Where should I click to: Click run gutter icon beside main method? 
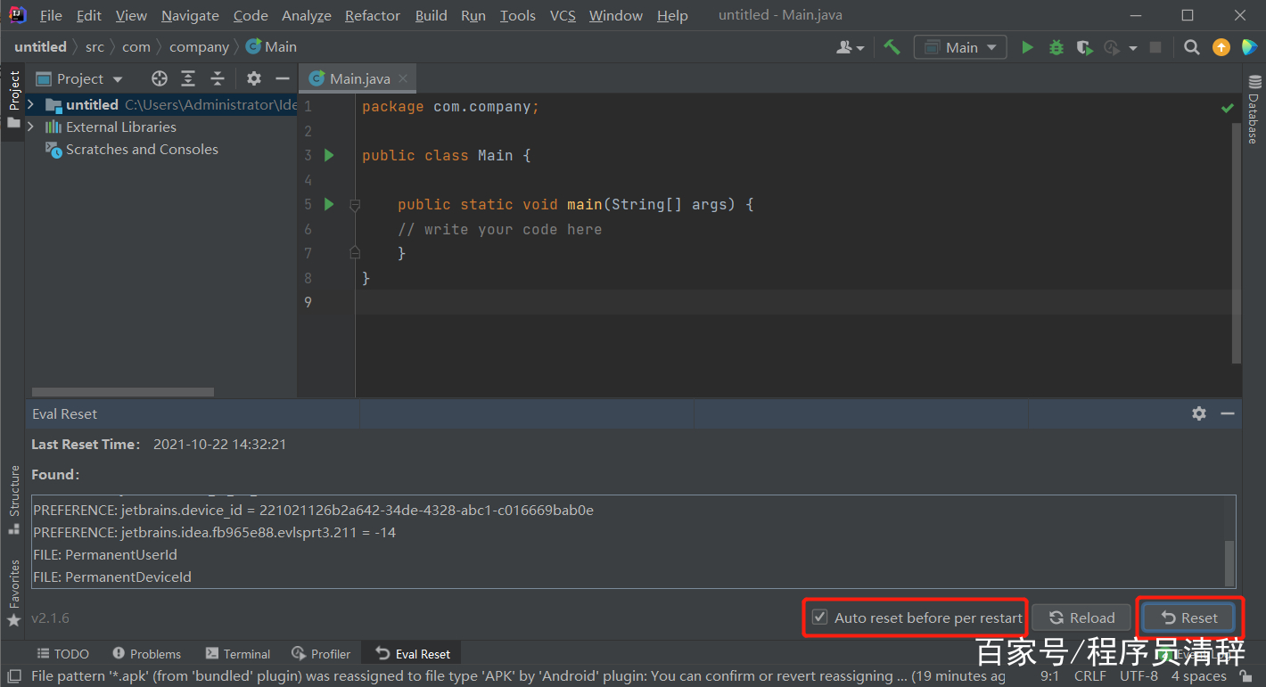(x=329, y=204)
